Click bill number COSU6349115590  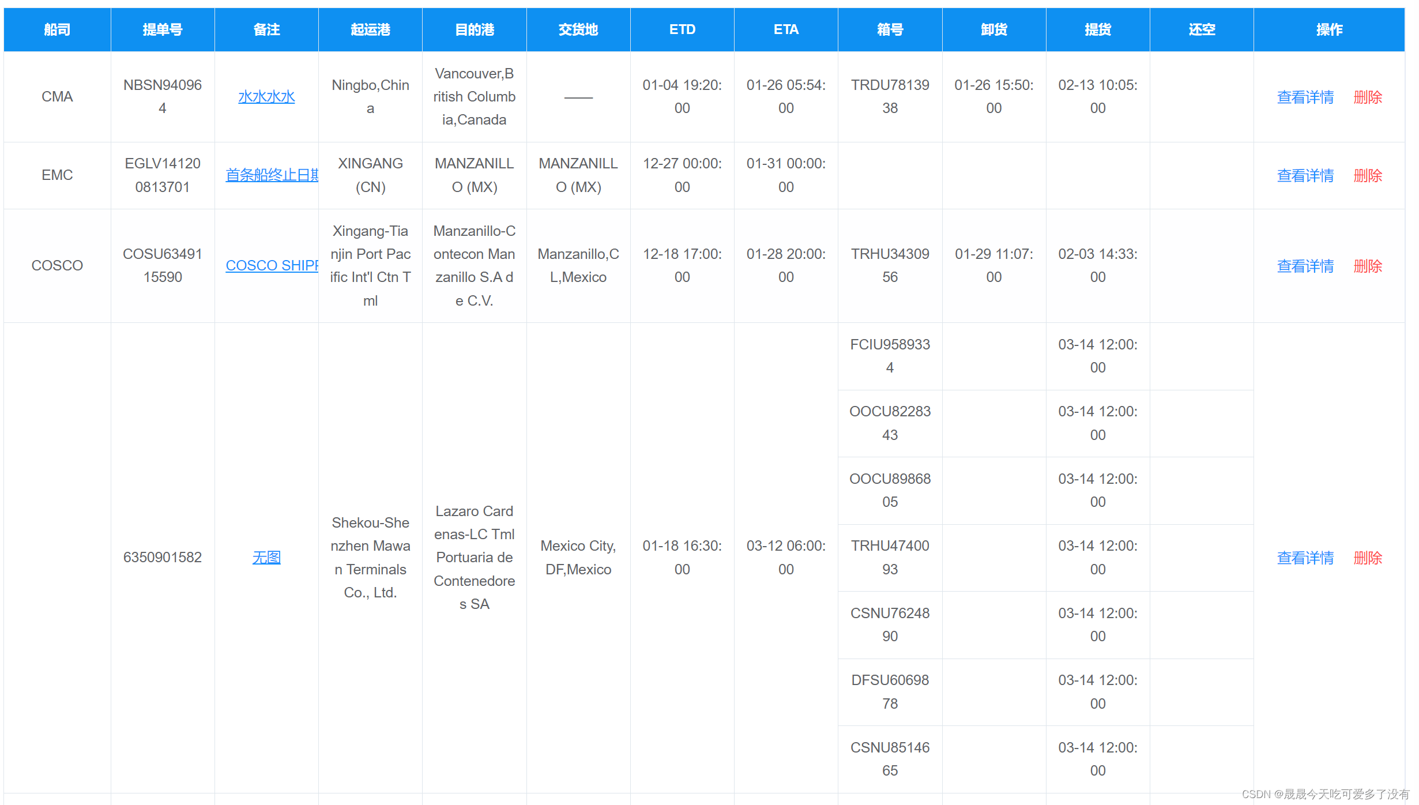(x=163, y=265)
